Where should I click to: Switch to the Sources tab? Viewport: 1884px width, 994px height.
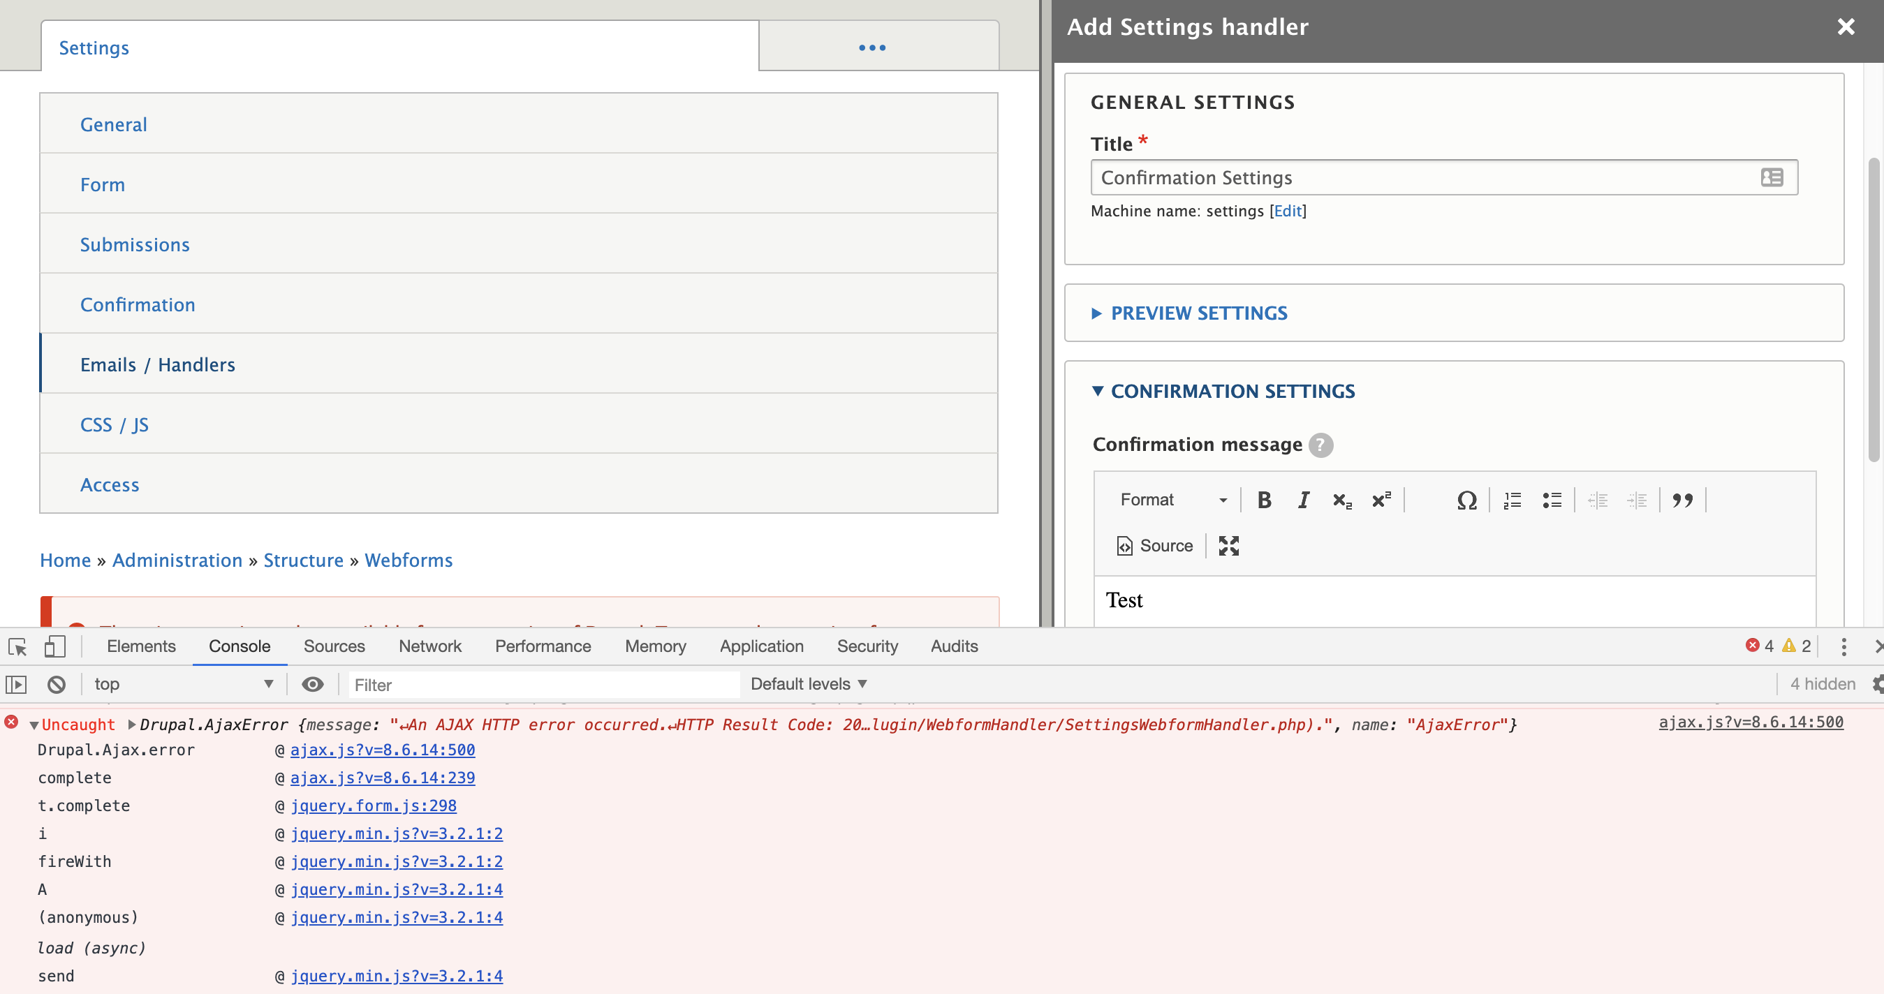click(x=334, y=646)
